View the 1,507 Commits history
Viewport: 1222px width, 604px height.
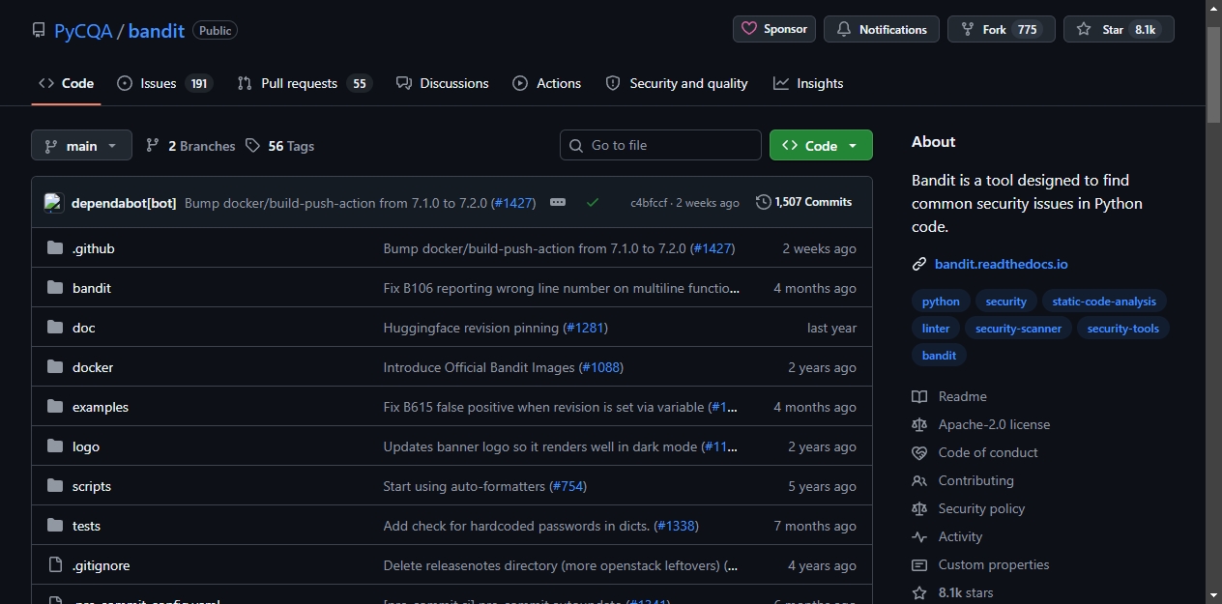click(x=804, y=202)
